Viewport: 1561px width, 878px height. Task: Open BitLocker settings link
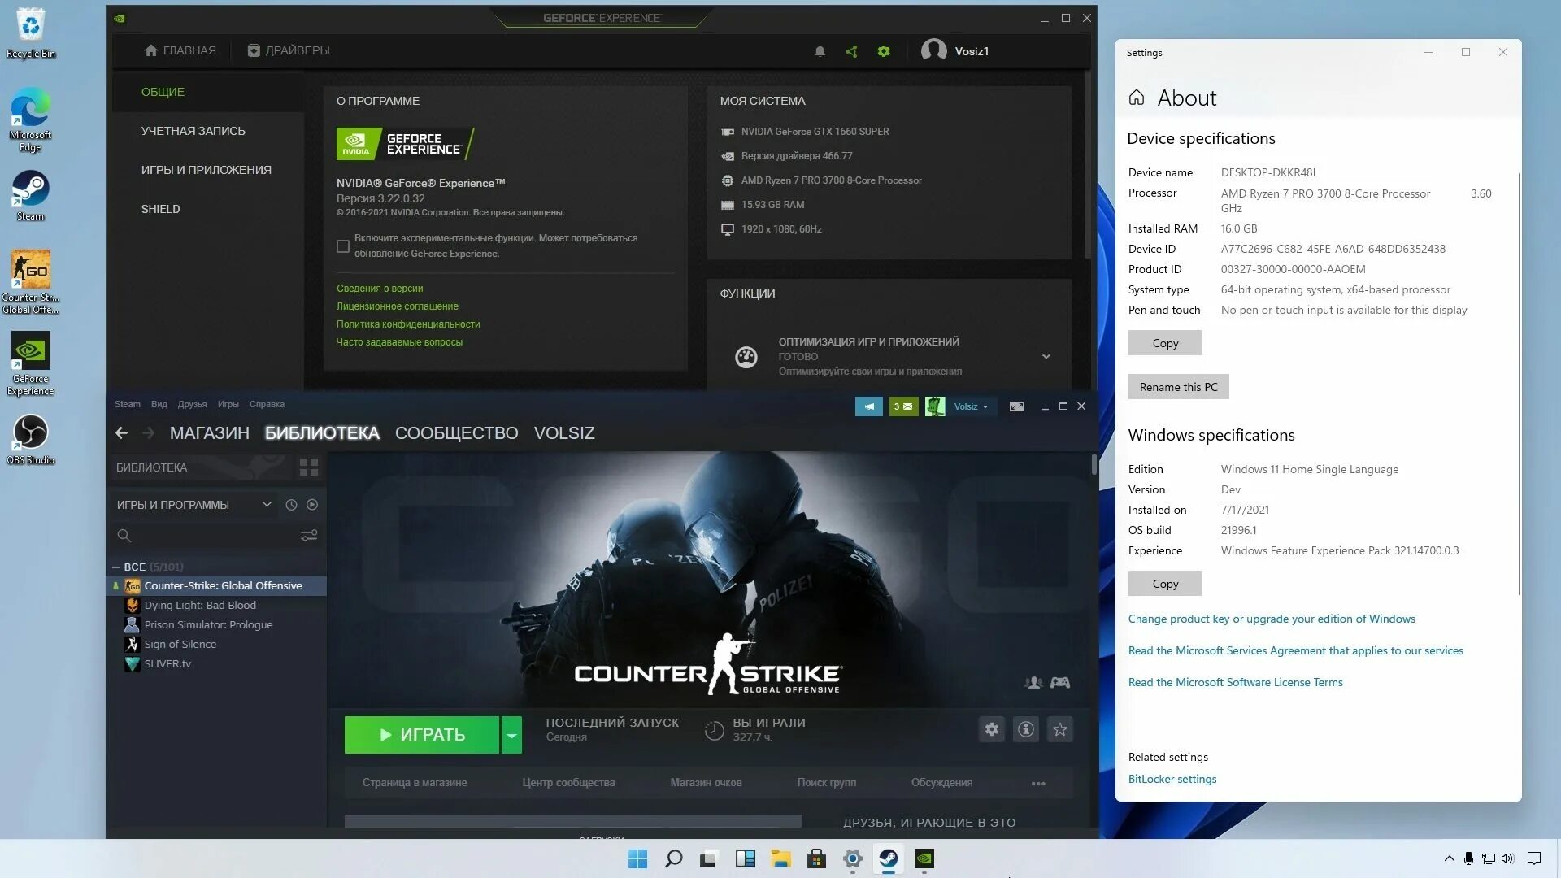click(1172, 779)
